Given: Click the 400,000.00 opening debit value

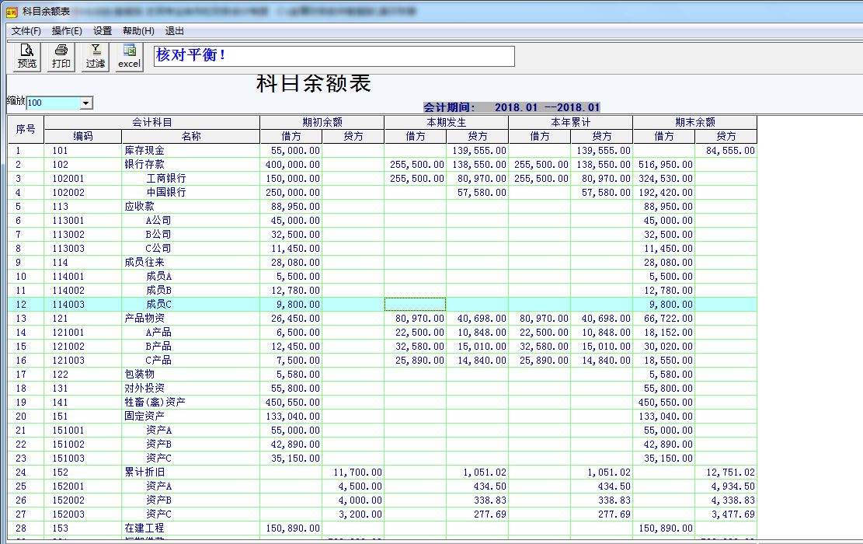Looking at the screenshot, I should click(291, 165).
